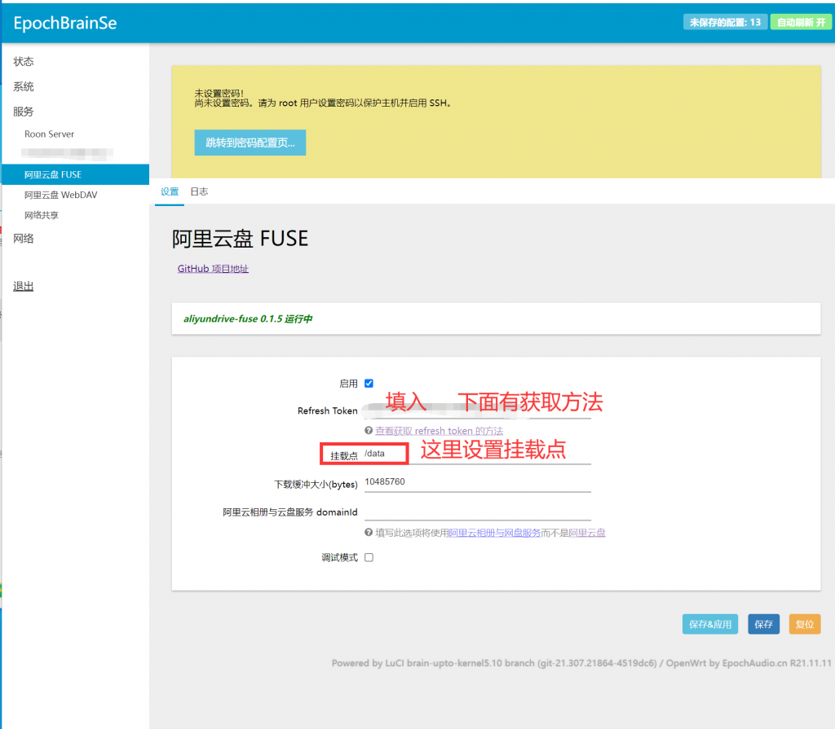
Task: Click the EpochBrainSe header title
Action: [65, 23]
